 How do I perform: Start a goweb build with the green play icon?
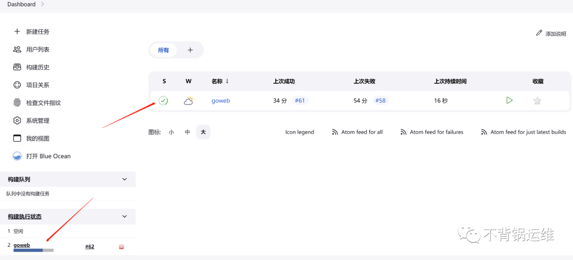(509, 100)
